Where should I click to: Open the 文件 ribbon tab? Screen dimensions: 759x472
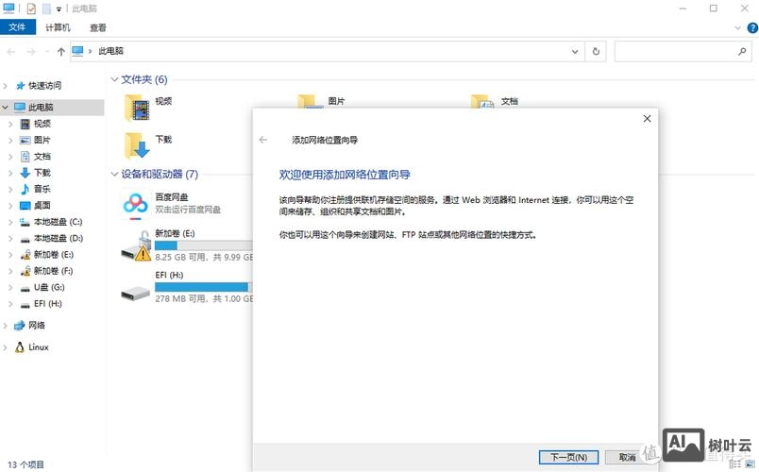17,27
